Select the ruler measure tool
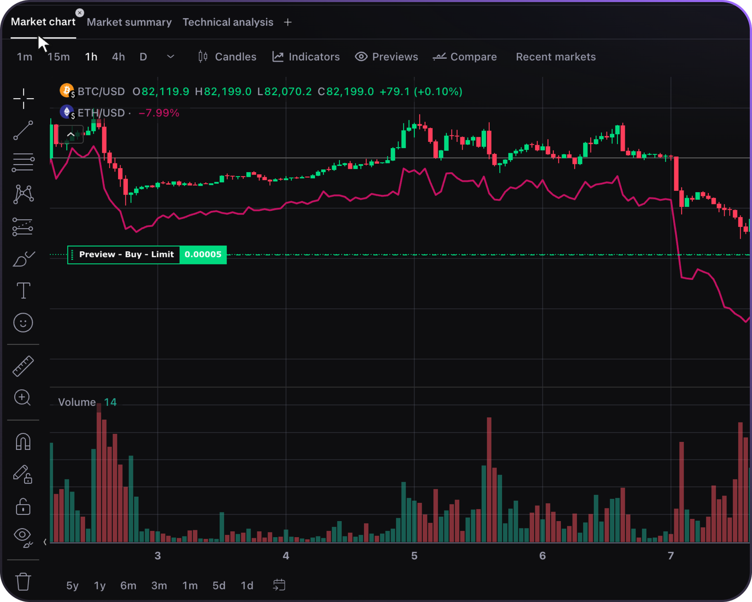The image size is (752, 602). coord(23,366)
